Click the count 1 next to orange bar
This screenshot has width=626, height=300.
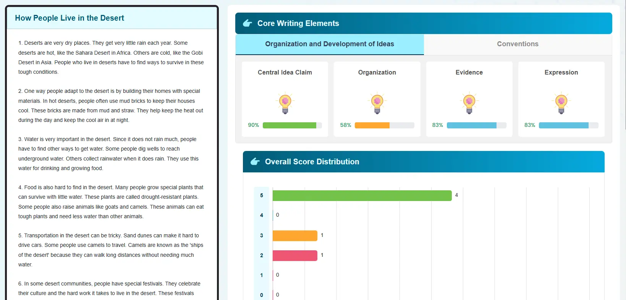322,235
